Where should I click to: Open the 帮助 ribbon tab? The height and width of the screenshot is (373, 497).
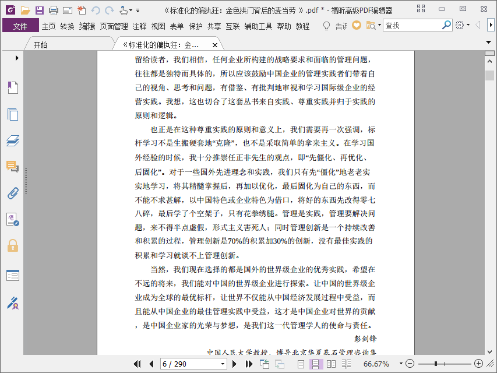[284, 26]
